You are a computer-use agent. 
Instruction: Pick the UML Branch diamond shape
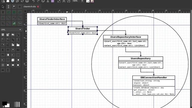[x=18, y=65]
